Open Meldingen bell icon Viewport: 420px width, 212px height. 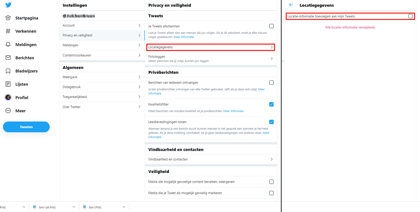[8, 45]
